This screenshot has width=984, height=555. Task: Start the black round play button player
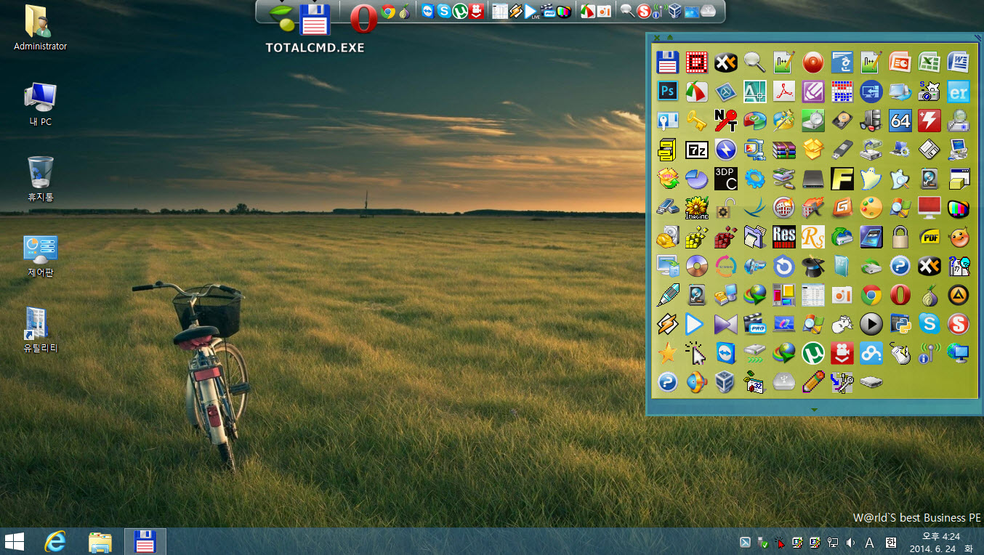[x=871, y=324]
